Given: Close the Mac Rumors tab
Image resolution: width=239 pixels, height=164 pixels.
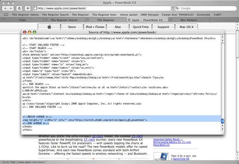Looking at the screenshot, I should 171,20.
